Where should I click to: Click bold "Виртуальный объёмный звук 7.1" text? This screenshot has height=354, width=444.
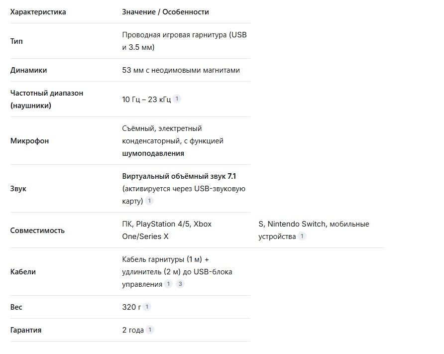(179, 176)
